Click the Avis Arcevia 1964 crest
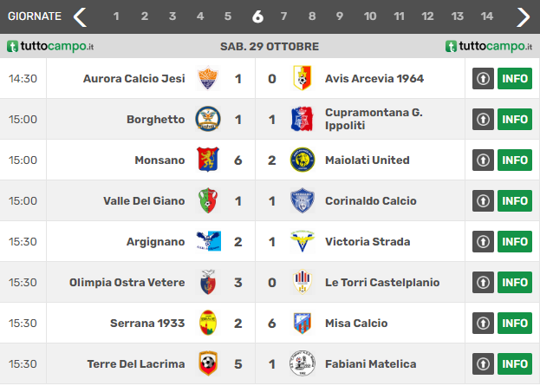 pos(302,78)
